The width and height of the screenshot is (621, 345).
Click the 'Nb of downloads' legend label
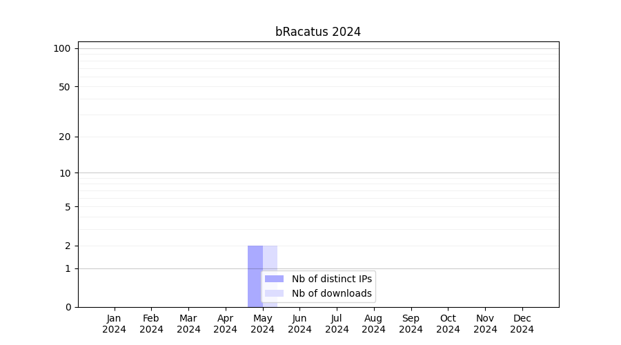(x=331, y=293)
